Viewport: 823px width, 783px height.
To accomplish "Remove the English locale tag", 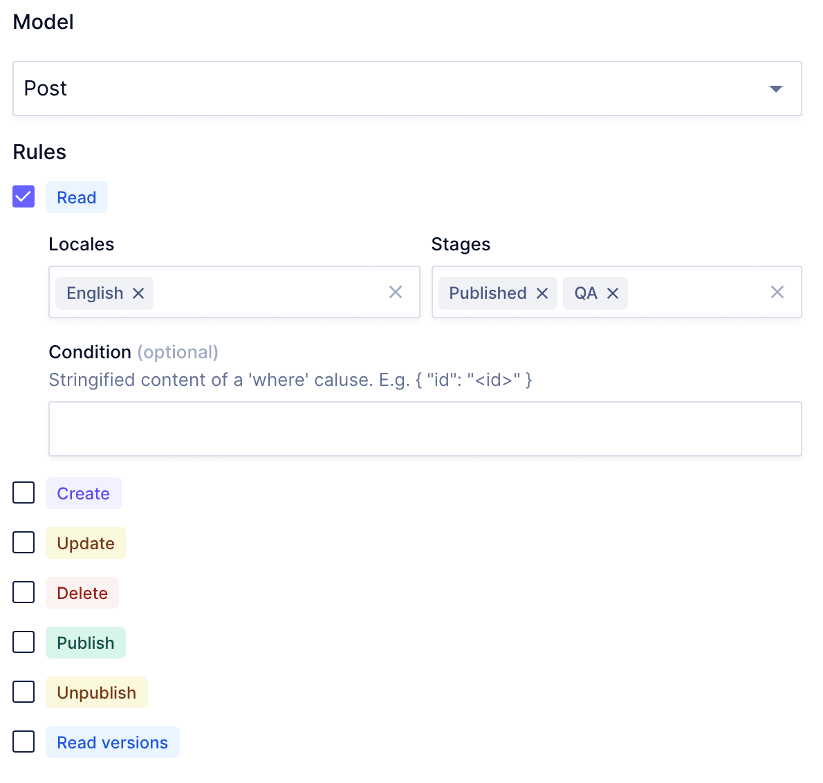I will [138, 293].
